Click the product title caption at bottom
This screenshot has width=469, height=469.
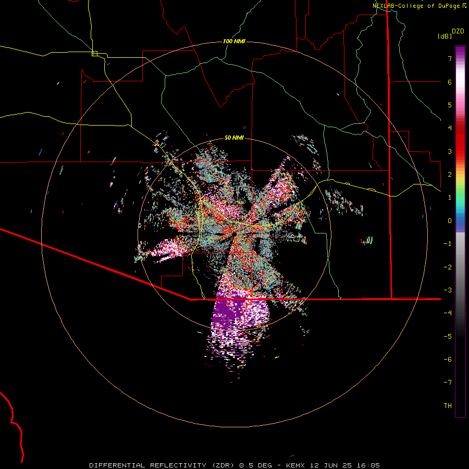234,465
